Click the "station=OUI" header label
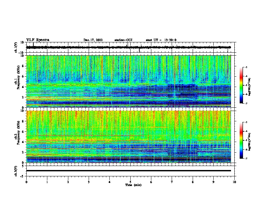 pos(123,40)
